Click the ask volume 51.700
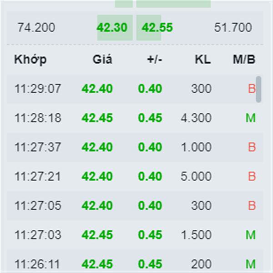This screenshot has width=273, height=273. pos(233,27)
